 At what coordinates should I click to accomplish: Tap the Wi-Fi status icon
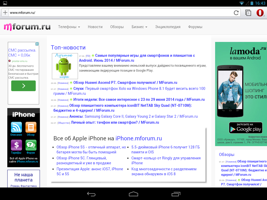coord(241,3)
